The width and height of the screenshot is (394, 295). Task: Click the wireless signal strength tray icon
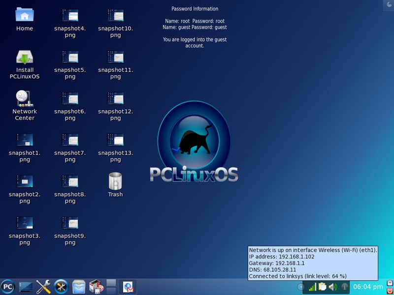click(312, 287)
